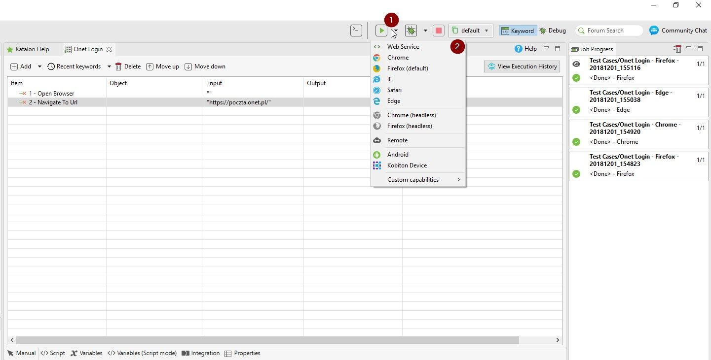The width and height of the screenshot is (711, 360).
Task: Click the Move up button
Action: click(163, 66)
